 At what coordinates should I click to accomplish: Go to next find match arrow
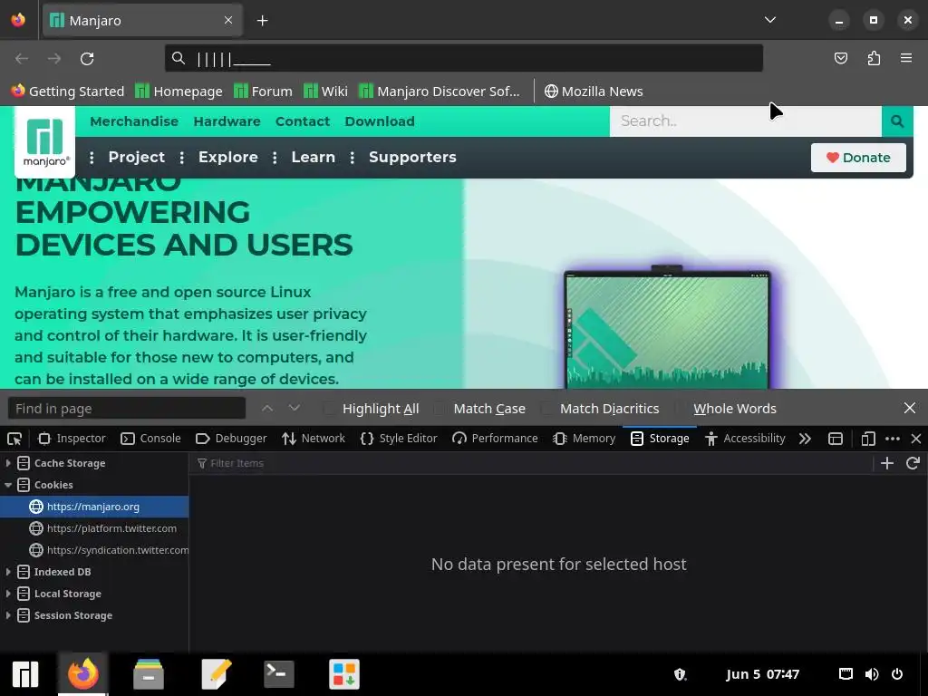click(295, 409)
